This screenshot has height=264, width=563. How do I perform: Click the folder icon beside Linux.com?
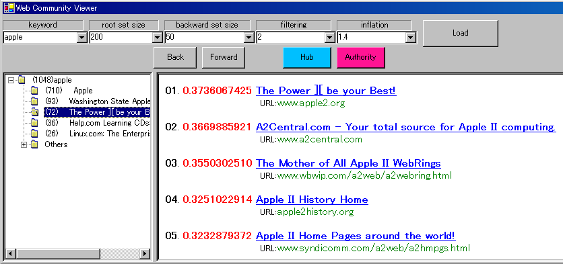click(34, 134)
